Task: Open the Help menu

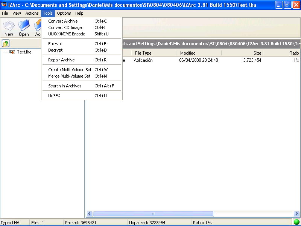Action: (79, 13)
